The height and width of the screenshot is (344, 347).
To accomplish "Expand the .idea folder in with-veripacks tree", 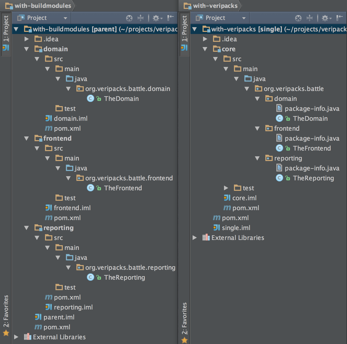I will click(x=205, y=39).
